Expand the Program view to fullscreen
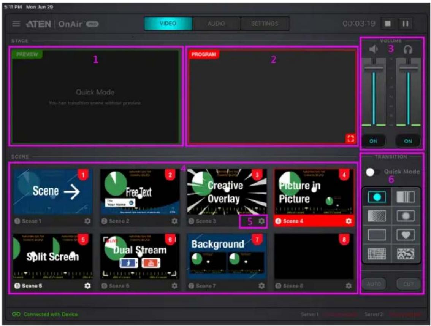Viewport: 431px width, 326px height. (x=350, y=138)
